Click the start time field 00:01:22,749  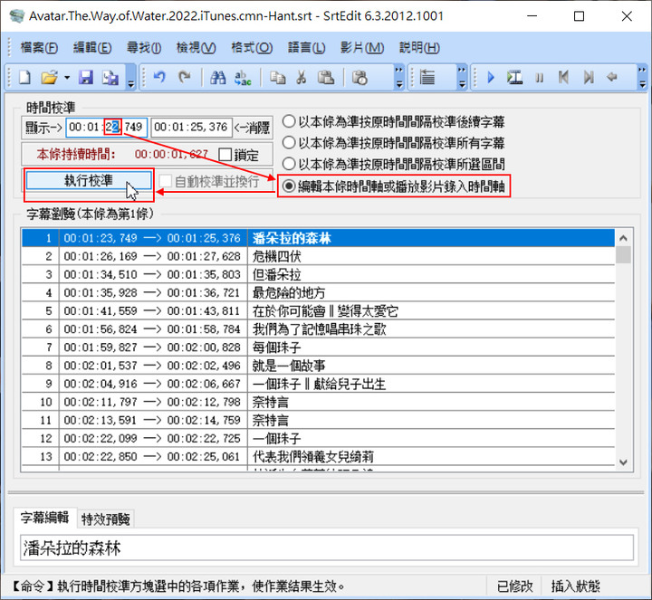107,127
